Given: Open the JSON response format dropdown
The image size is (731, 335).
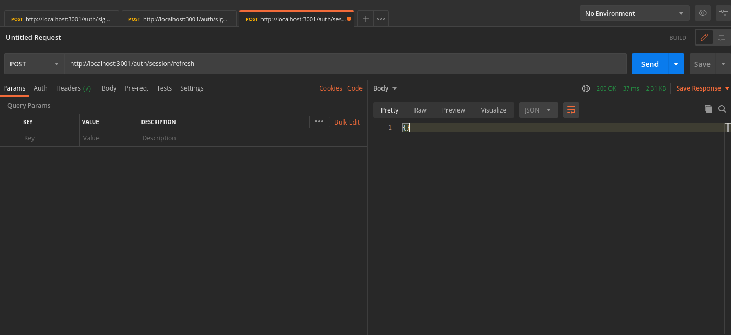Looking at the screenshot, I should coord(538,109).
